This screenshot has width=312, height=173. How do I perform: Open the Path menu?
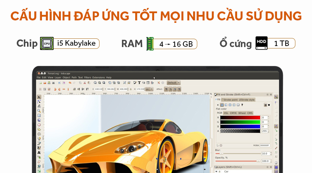[x=74, y=78]
